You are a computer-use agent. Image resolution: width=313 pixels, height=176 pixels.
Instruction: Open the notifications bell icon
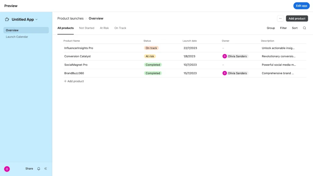(x=39, y=169)
